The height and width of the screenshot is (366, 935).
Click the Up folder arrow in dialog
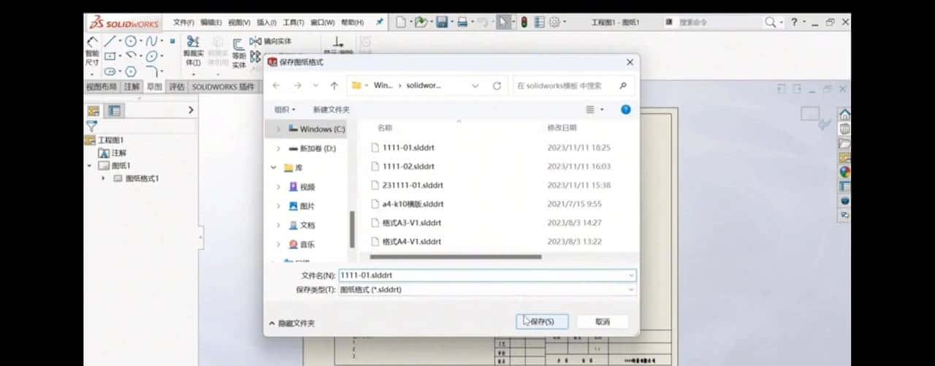(334, 85)
